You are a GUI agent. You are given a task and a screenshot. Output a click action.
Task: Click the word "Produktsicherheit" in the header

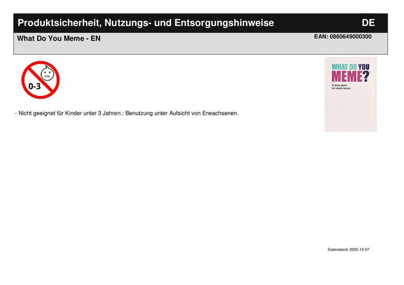coord(58,23)
